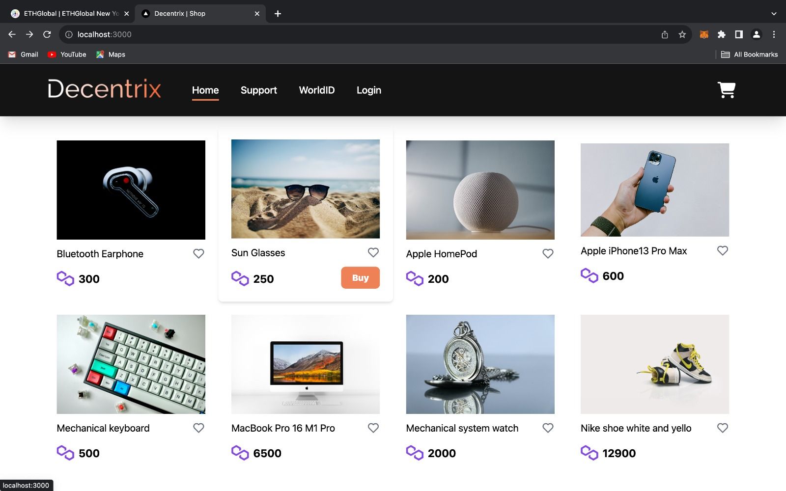Screen dimensions: 786x491
Task: Expand the tab search chevron
Action: 774,14
